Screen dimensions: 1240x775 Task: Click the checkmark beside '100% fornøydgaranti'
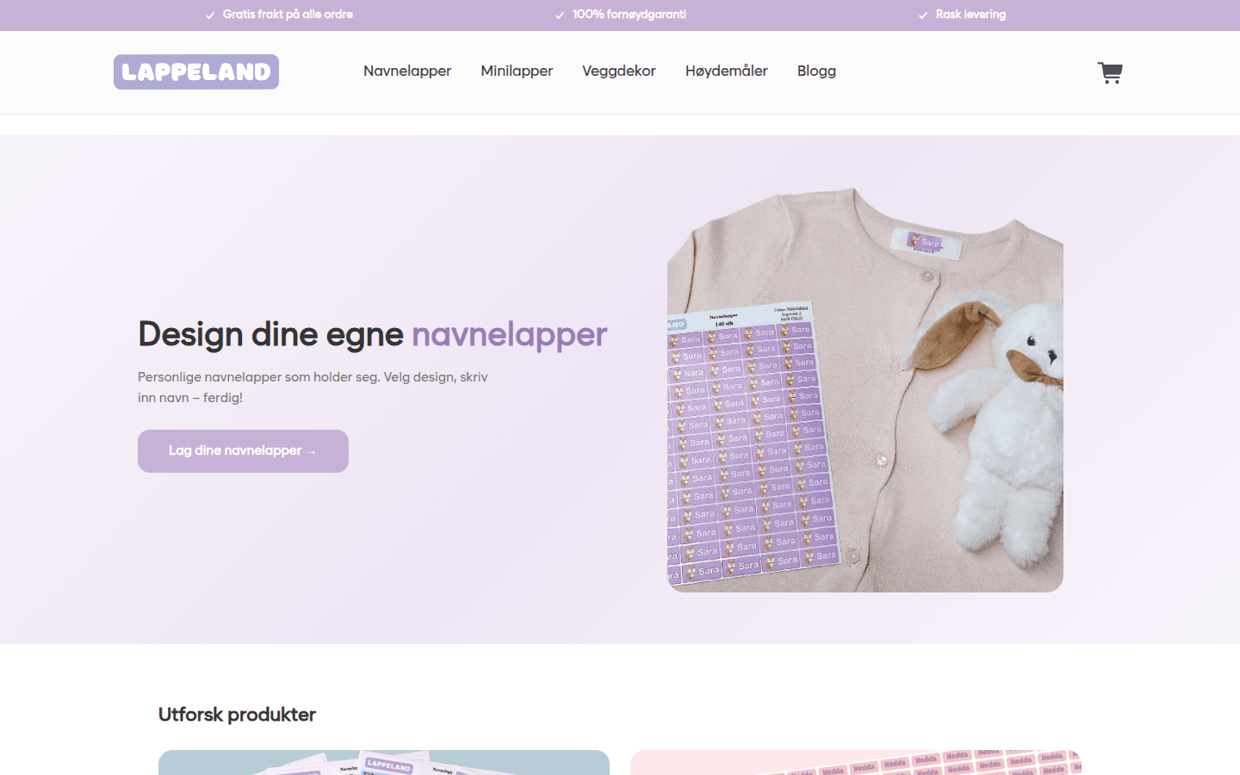(560, 15)
